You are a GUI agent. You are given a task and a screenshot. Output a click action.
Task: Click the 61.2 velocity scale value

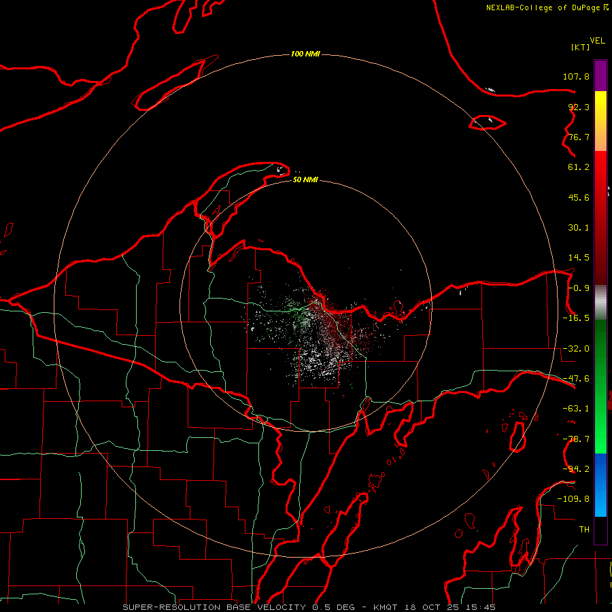click(579, 167)
